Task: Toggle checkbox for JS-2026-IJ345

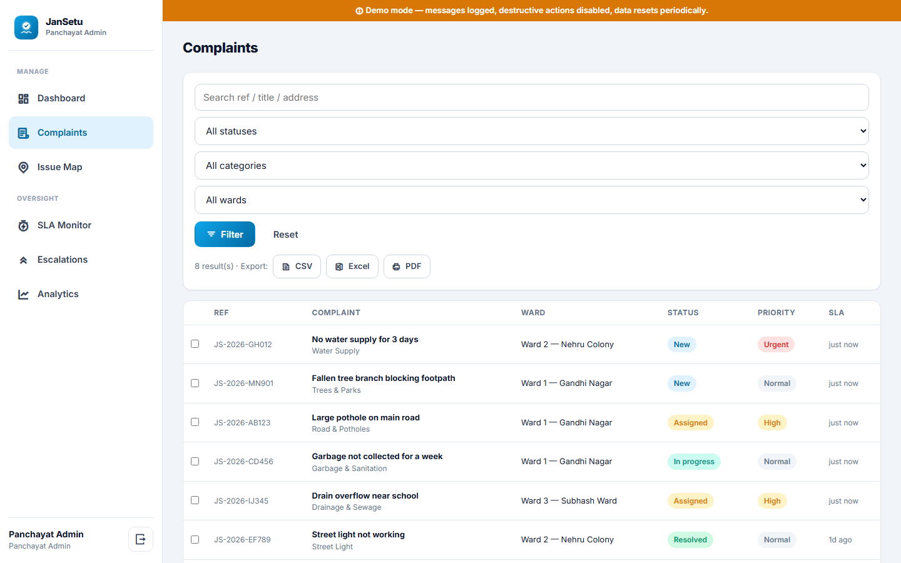Action: point(195,500)
